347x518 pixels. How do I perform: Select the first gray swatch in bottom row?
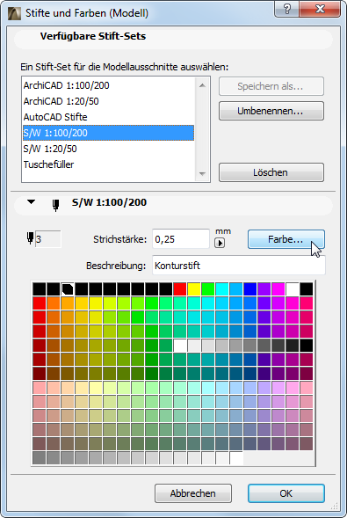point(39,458)
